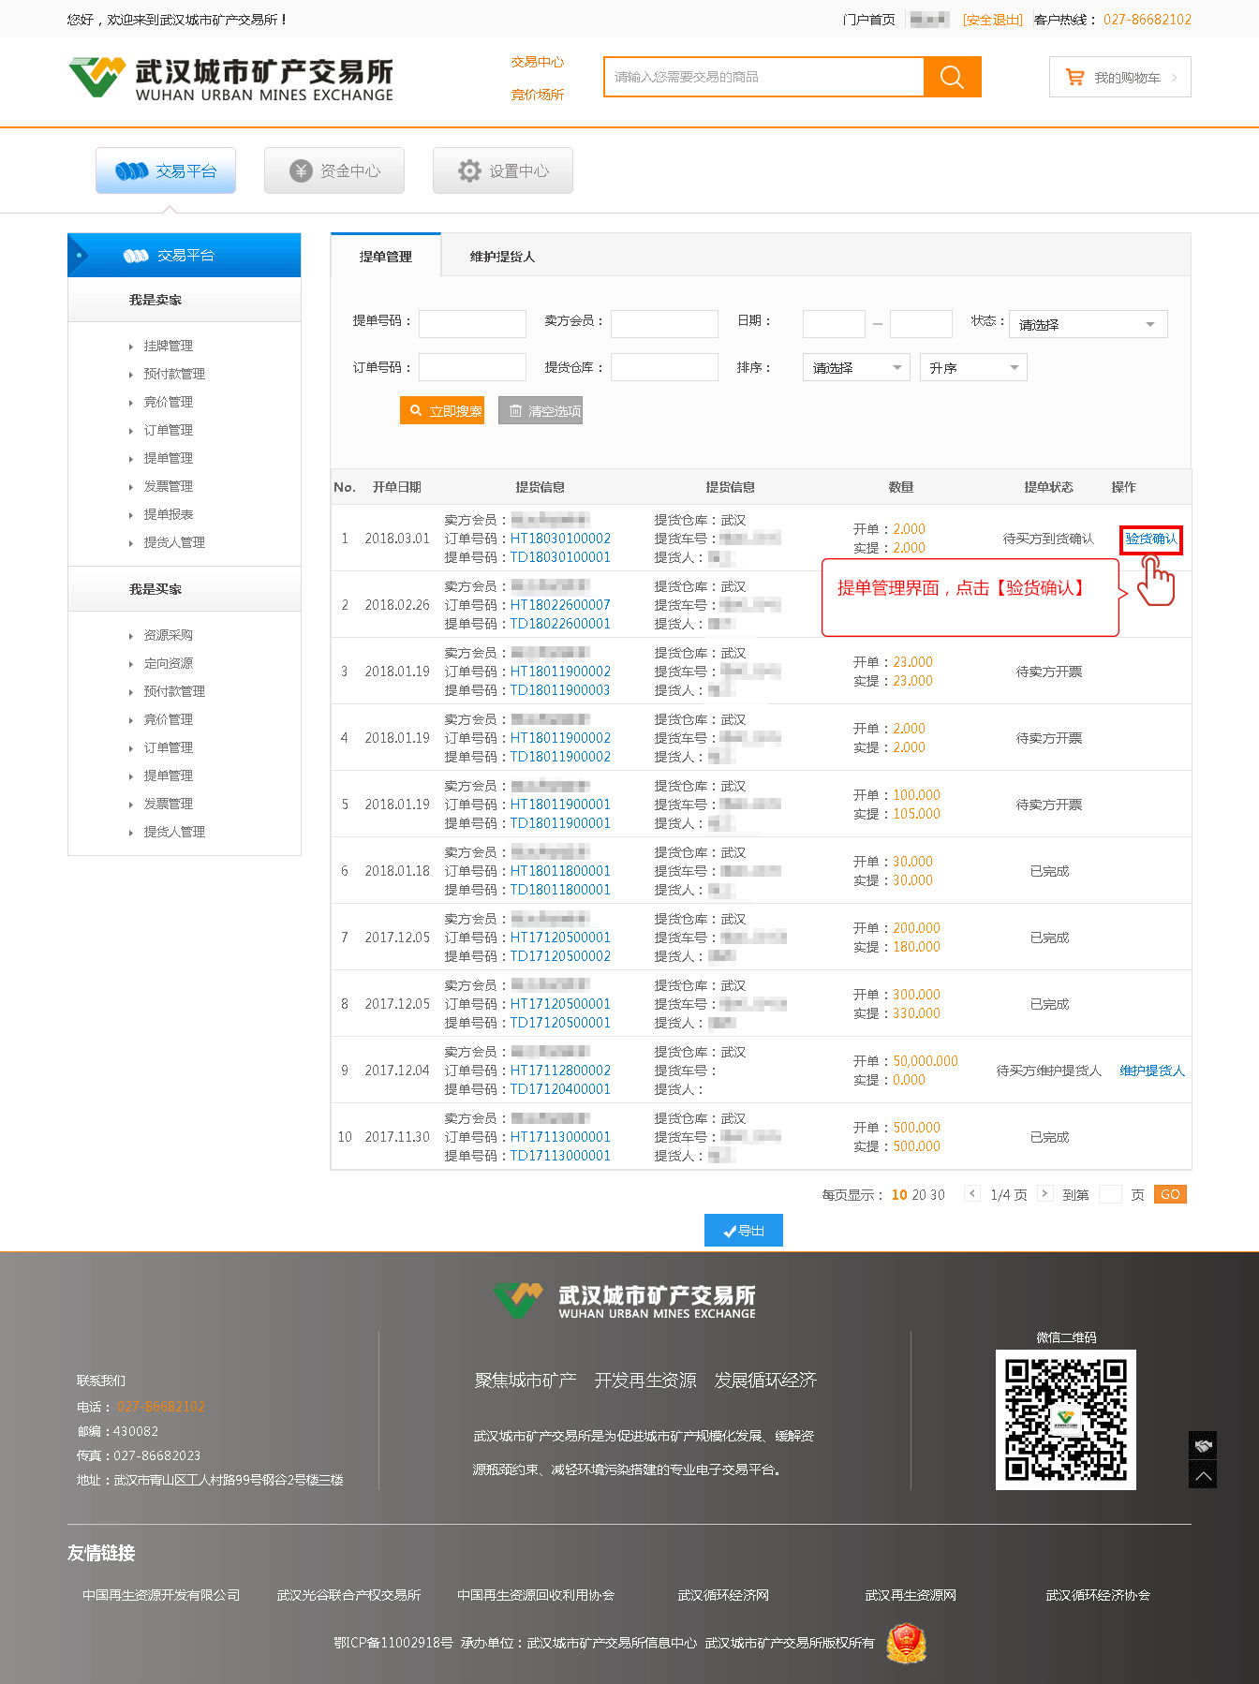1259x1684 pixels.
Task: Go to previous page arrow
Action: (x=972, y=1194)
